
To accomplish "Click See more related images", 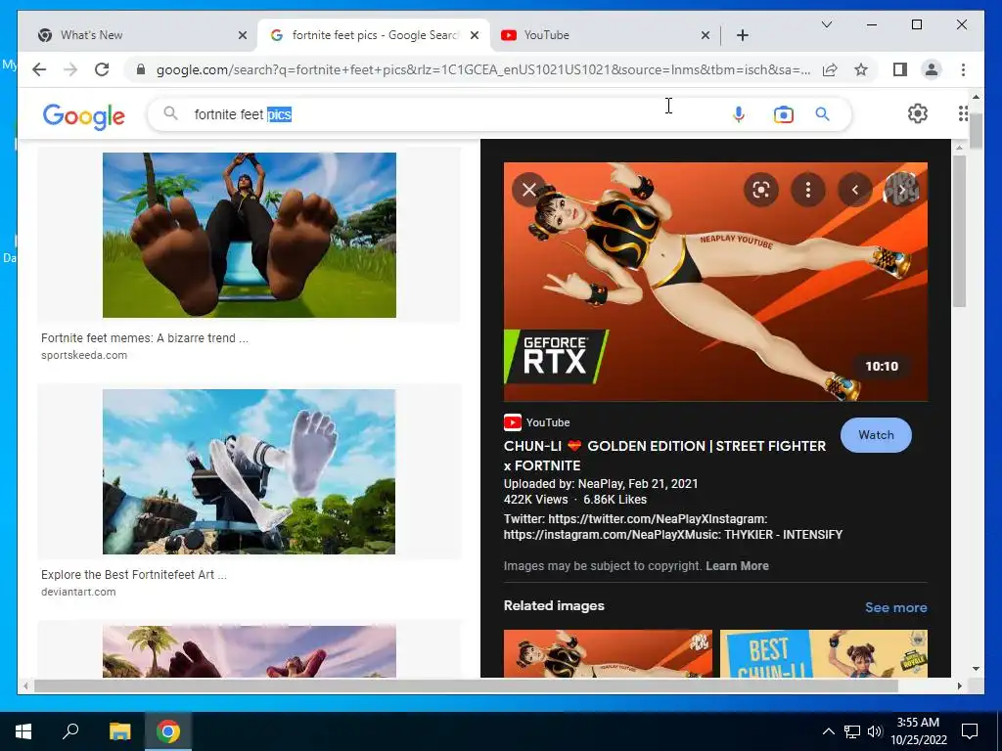I will (896, 607).
